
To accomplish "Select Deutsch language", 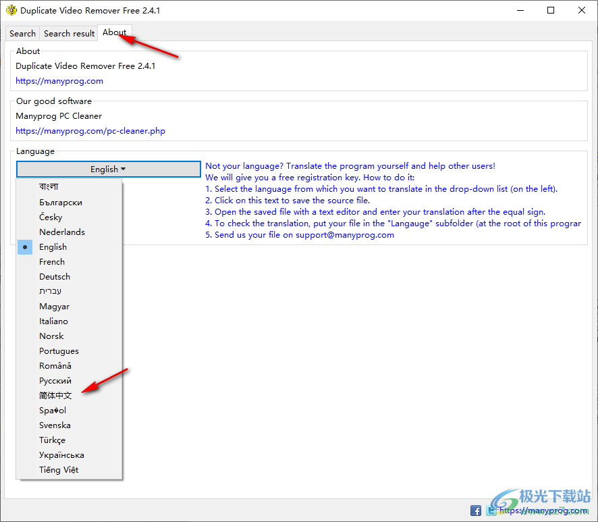I will pos(70,277).
